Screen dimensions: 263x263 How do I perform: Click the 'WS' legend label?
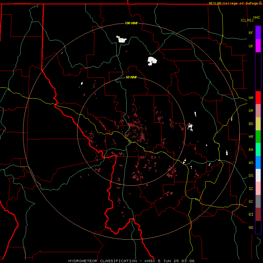tap(251, 163)
